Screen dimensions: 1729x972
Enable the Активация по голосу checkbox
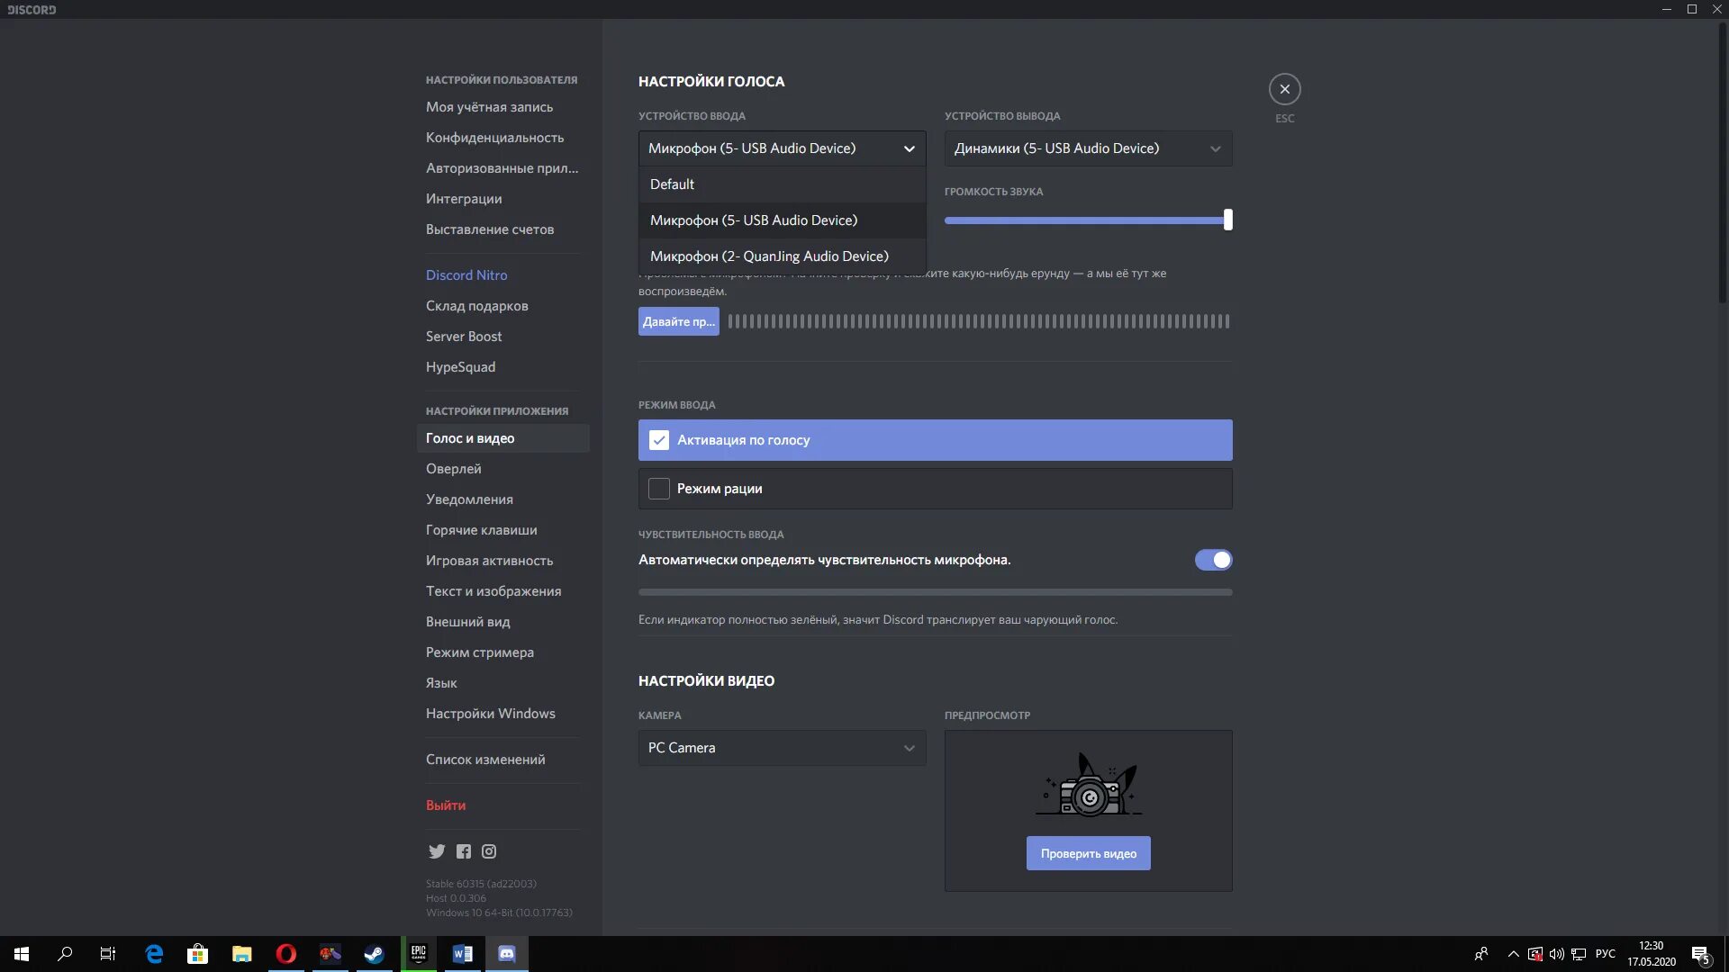(x=659, y=439)
